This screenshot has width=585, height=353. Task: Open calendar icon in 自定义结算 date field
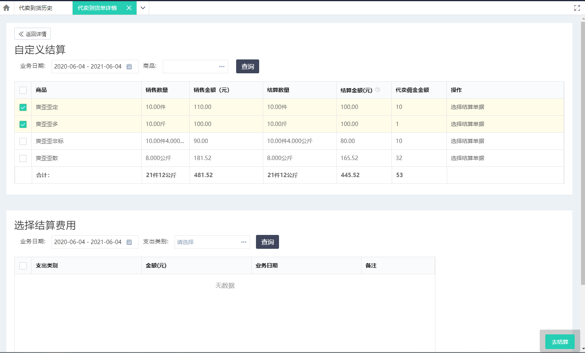[129, 67]
